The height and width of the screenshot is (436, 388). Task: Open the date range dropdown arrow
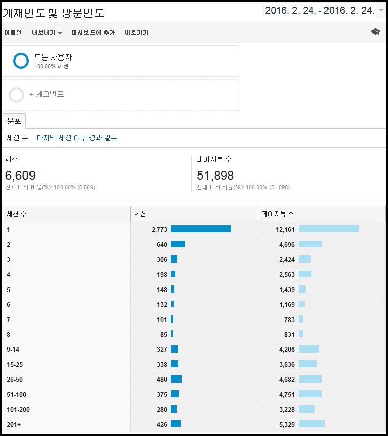(381, 10)
